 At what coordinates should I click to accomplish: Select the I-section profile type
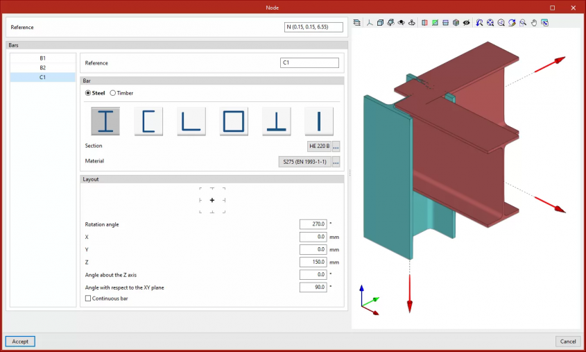click(x=105, y=121)
